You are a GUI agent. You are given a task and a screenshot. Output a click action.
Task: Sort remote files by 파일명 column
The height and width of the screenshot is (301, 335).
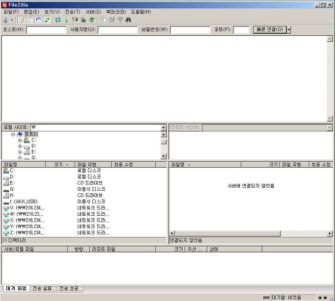(x=206, y=164)
